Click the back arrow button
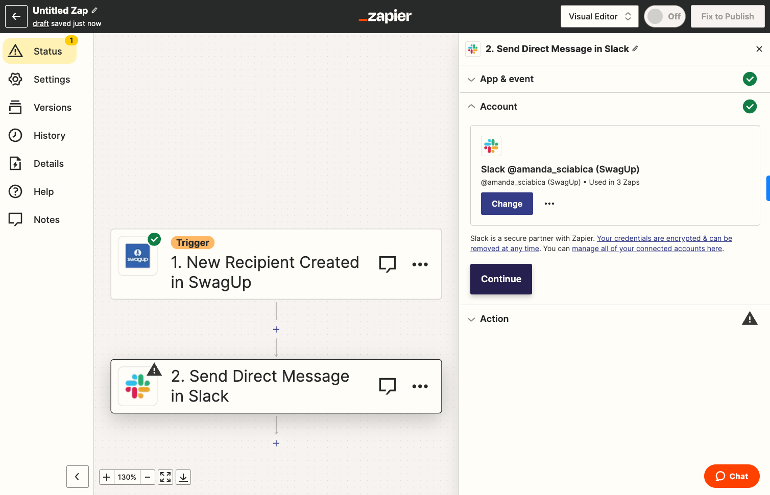The width and height of the screenshot is (770, 495). (x=16, y=16)
